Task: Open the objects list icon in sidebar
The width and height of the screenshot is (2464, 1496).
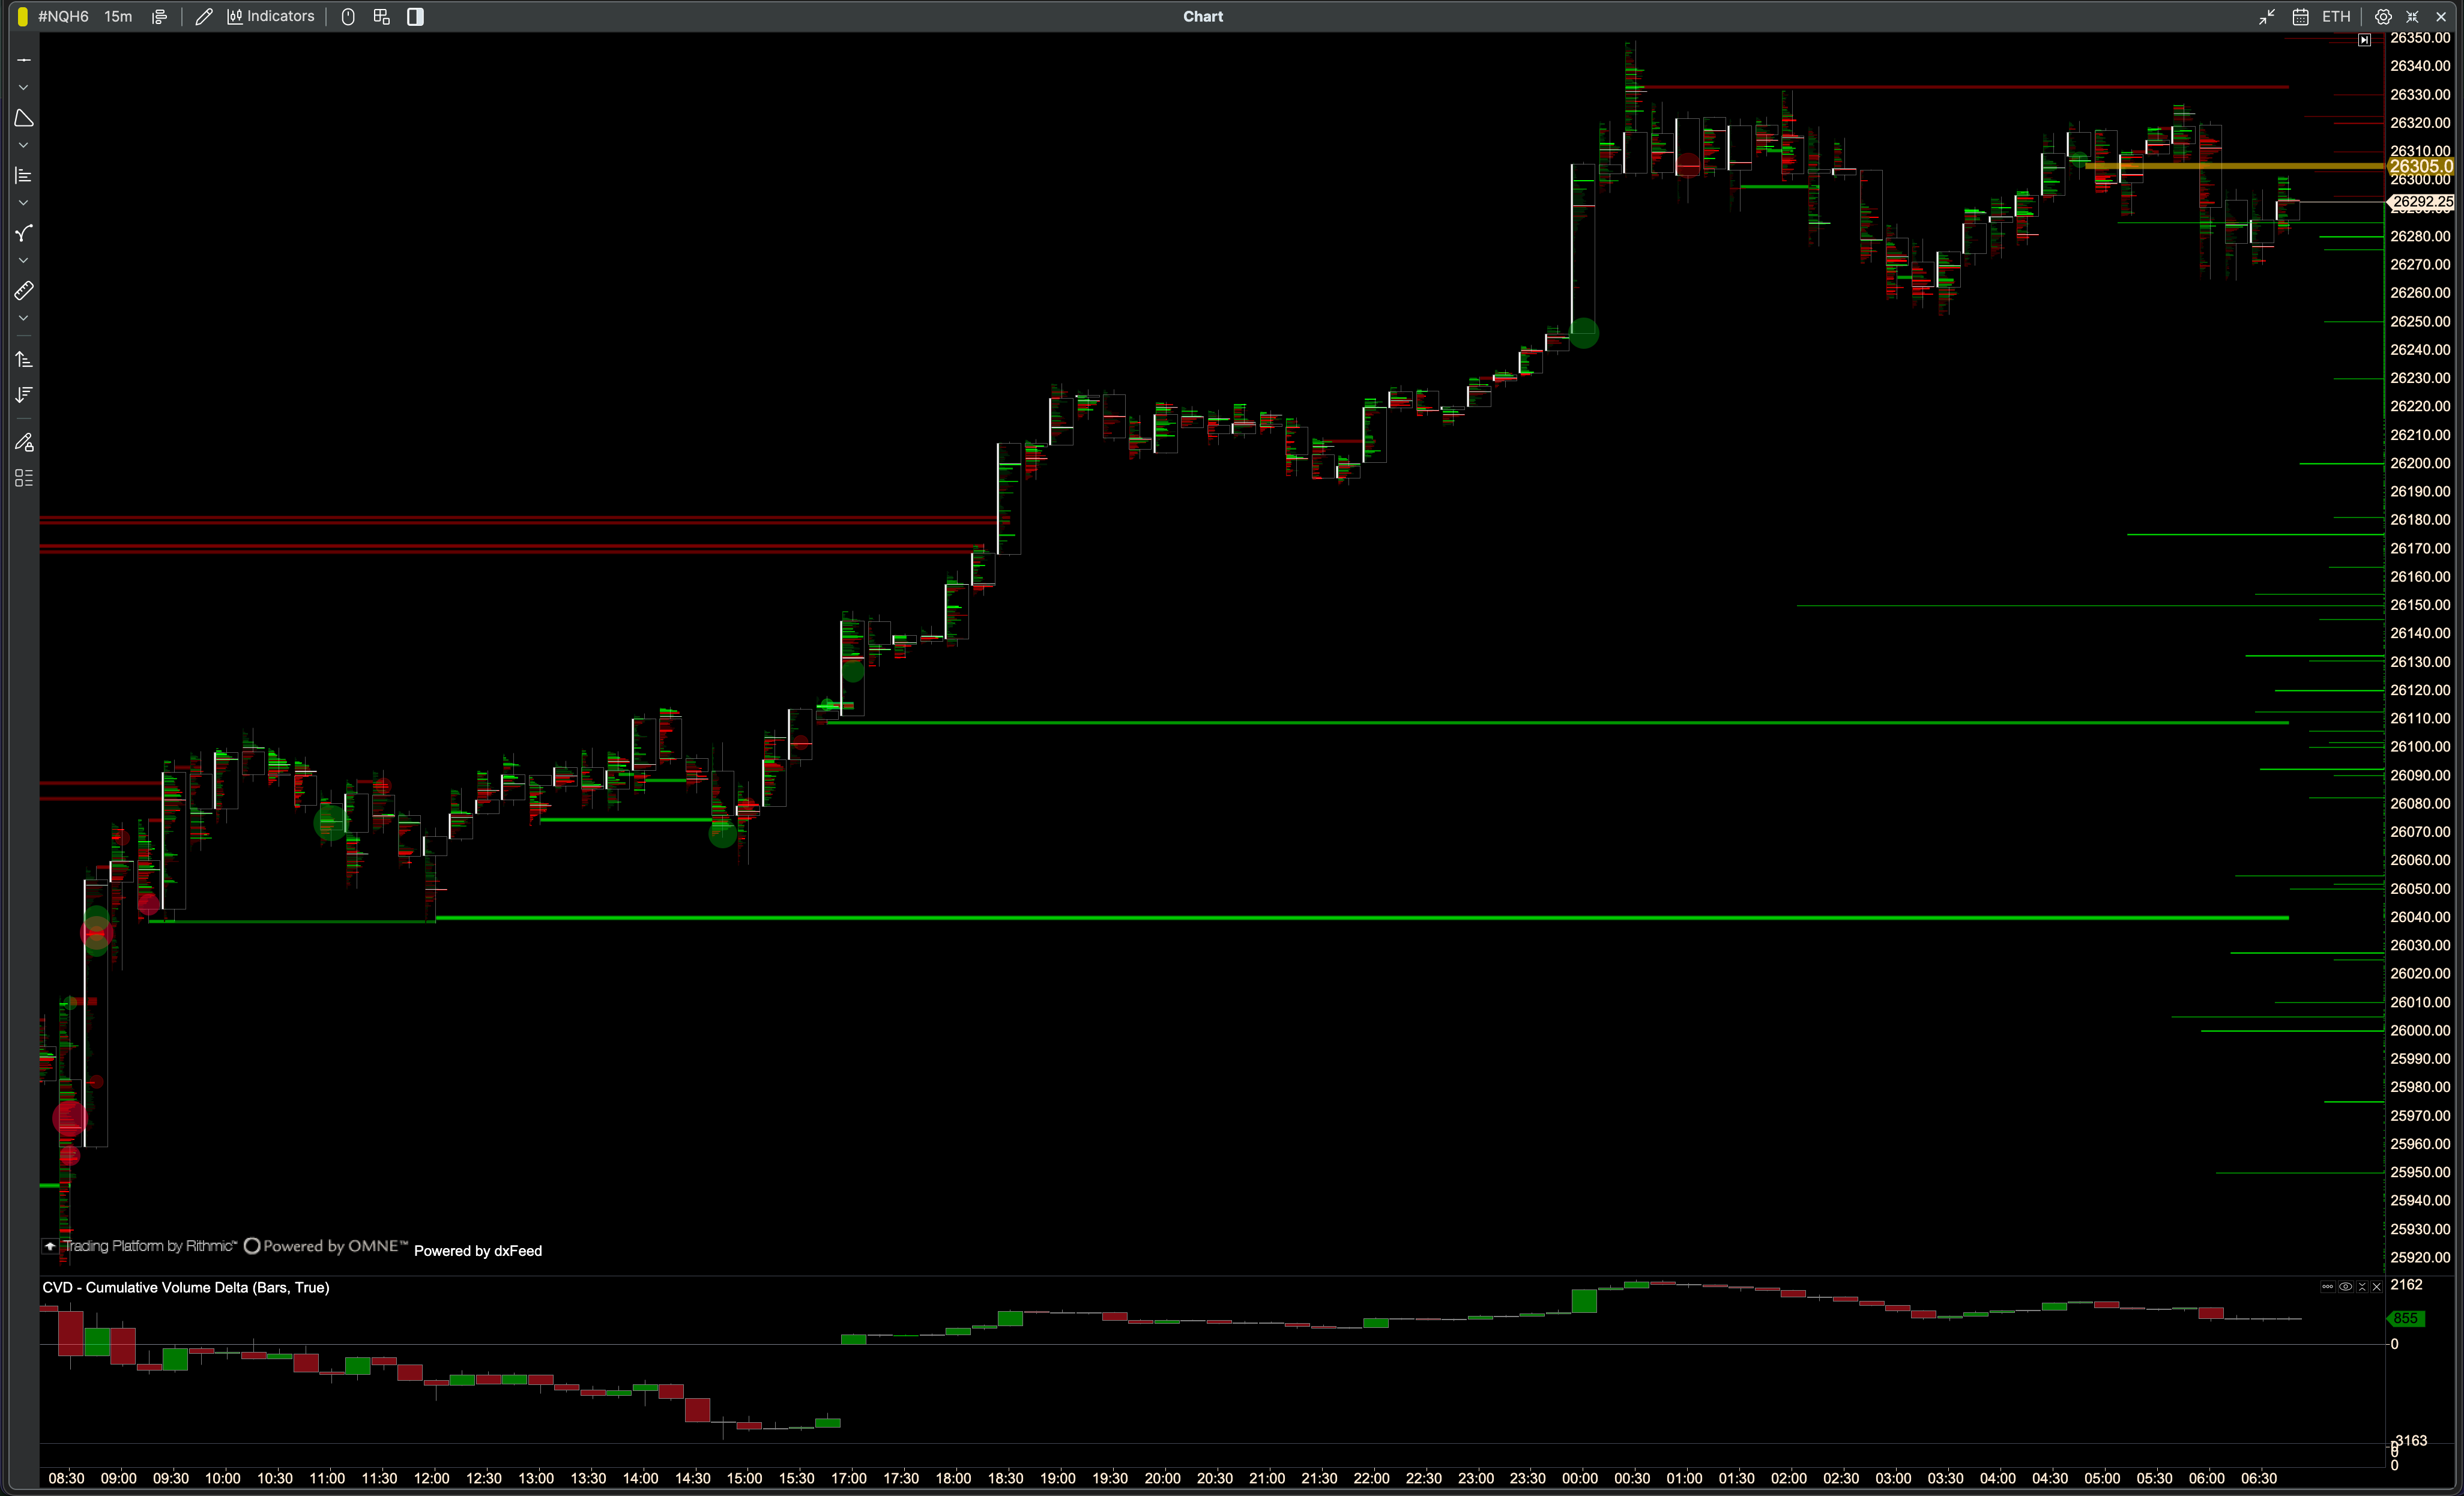Action: [x=24, y=478]
